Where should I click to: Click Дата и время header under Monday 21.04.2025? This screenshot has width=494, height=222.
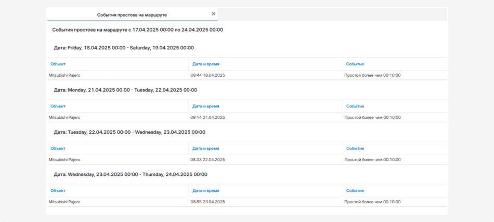coord(205,106)
